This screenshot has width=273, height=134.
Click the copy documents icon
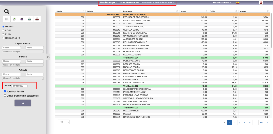pyautogui.click(x=14, y=19)
